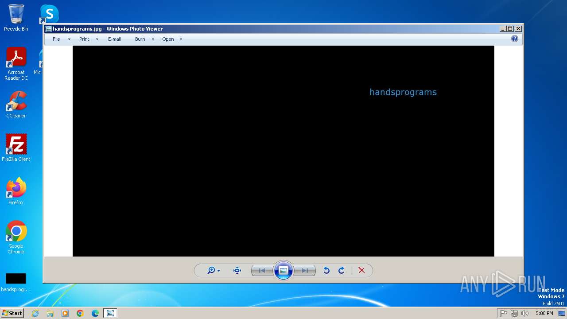Open the Open menu

[168, 39]
